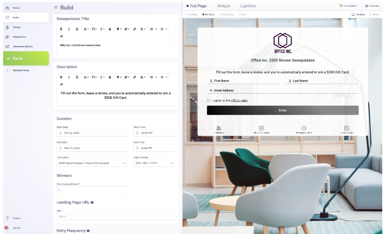Open paragraph format in Description toolbar
385x234 pixels.
tap(119, 77)
